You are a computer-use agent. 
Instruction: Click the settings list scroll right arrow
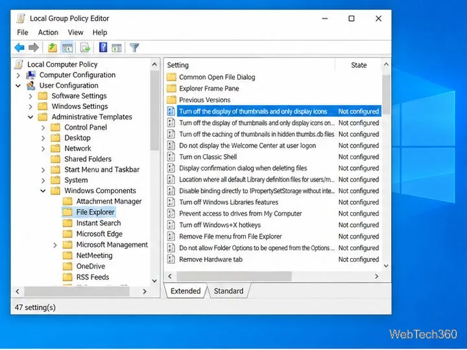click(376, 276)
